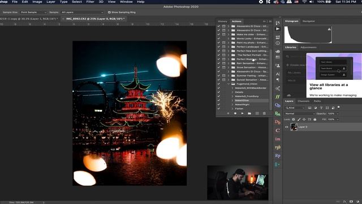Click the Actions play icon in the collapsed panel strip
The height and width of the screenshot is (204, 362).
278,29
